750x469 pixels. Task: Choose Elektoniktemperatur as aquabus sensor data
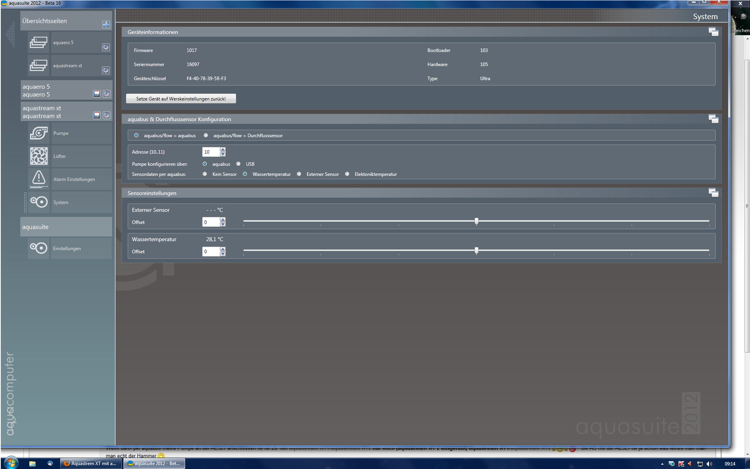[347, 174]
